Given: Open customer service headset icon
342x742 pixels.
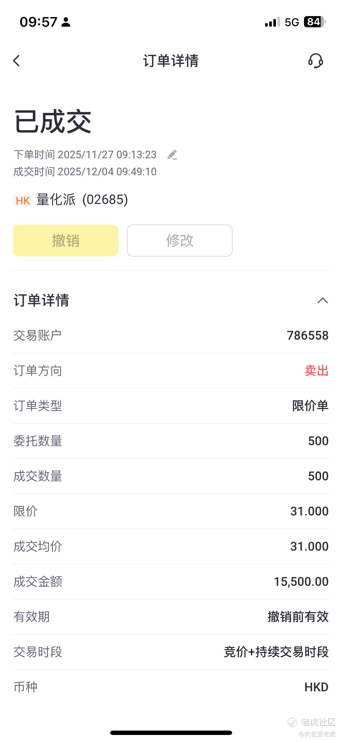Looking at the screenshot, I should (x=316, y=61).
